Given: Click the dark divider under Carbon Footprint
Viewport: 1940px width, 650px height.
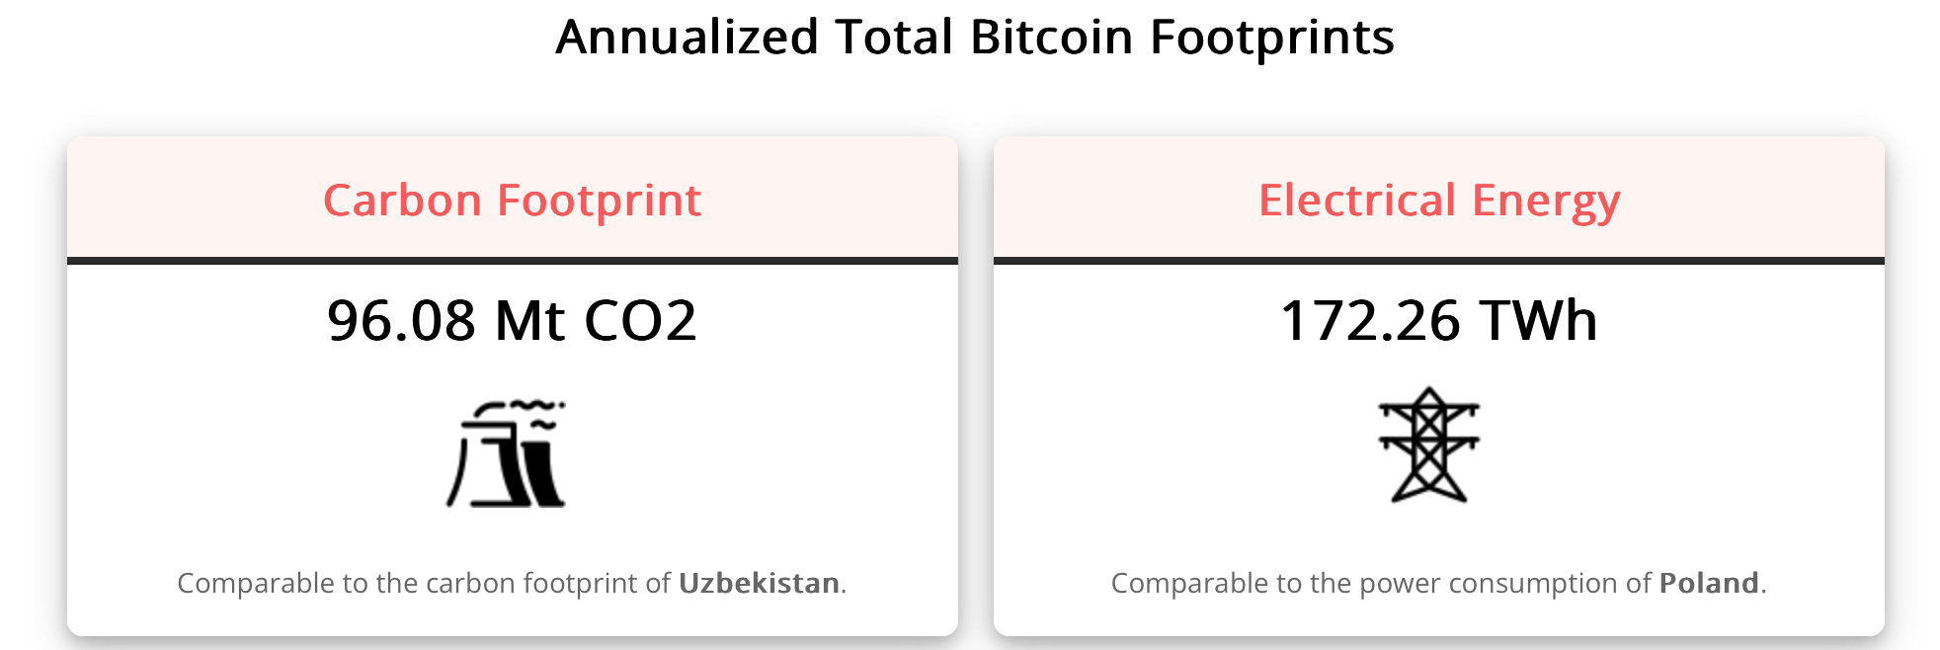Looking at the screenshot, I should point(513,261).
